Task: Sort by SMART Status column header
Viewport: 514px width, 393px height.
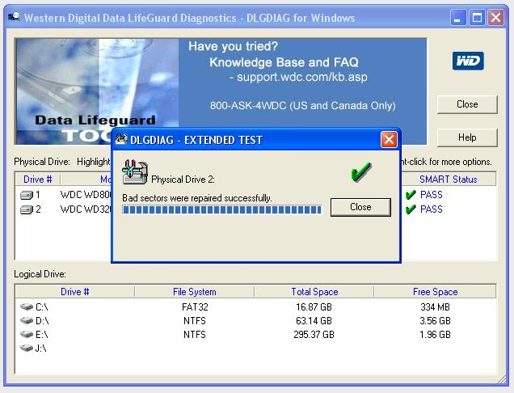Action: (x=448, y=180)
